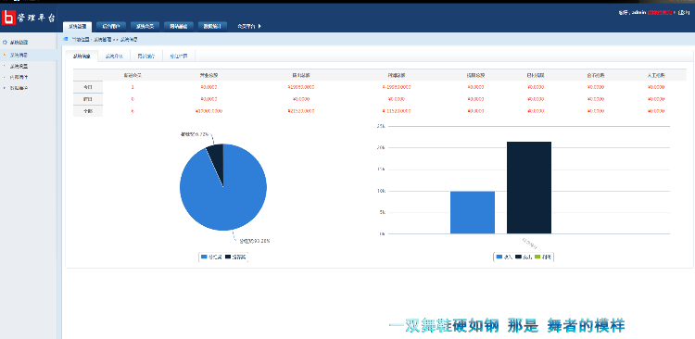Open the second tab in the top navigation
This screenshot has width=695, height=339.
click(111, 26)
